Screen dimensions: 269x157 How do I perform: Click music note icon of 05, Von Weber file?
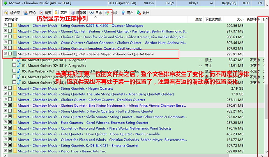[x=19, y=71]
